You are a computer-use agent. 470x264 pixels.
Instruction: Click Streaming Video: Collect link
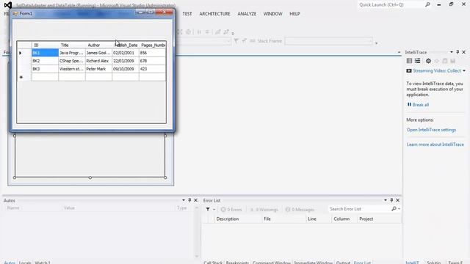[x=437, y=71]
